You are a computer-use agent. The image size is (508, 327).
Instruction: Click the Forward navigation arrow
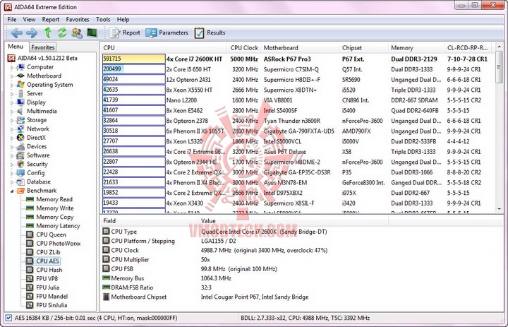(32, 32)
